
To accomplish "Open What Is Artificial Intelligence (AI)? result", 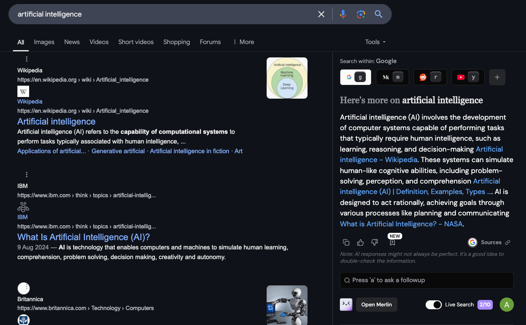I will click(84, 237).
